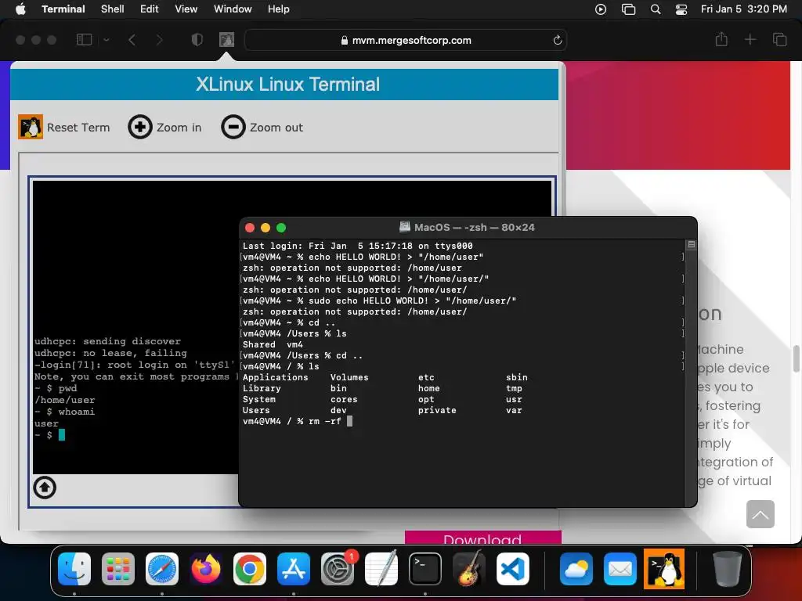
Task: Click the Zoom out minus icon
Action: click(233, 127)
